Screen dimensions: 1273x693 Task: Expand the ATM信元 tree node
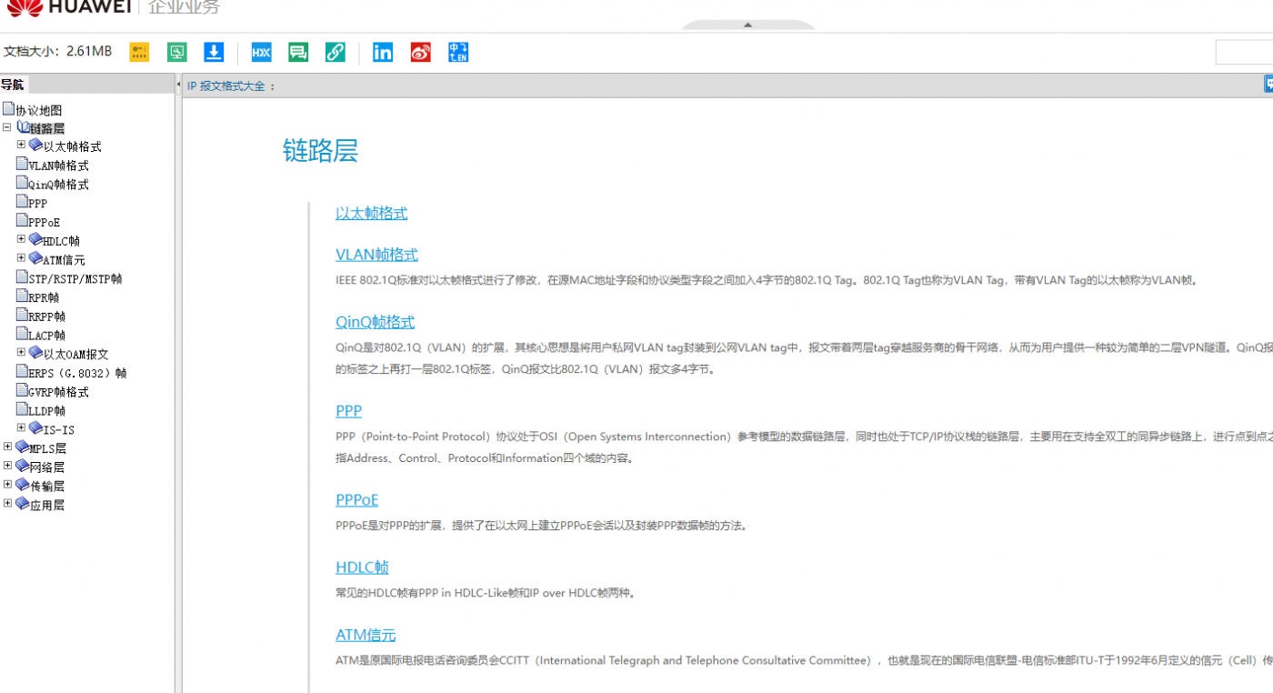pos(21,258)
